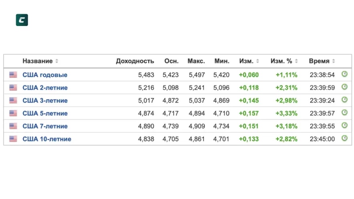Click the clock icon in США 7-летние row
The width and height of the screenshot is (354, 199).
pyautogui.click(x=344, y=125)
